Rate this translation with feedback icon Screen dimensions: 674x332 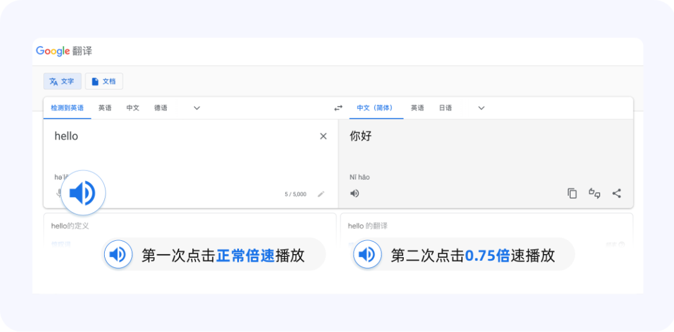click(594, 193)
